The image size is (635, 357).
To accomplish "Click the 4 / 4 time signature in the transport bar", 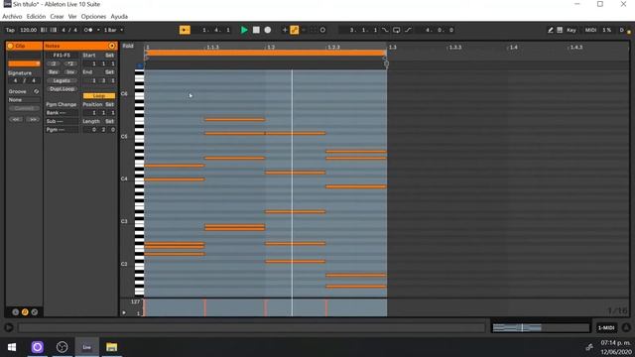I will [x=69, y=30].
